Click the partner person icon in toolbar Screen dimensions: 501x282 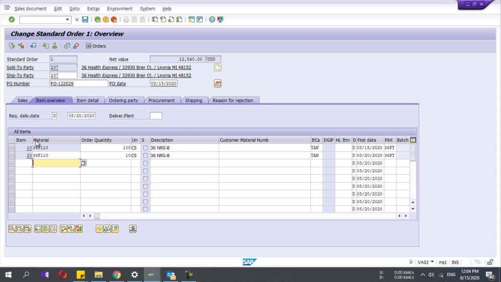[54, 46]
